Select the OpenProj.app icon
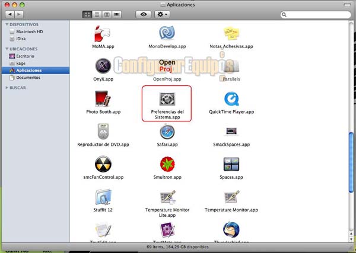Viewport: 356px width, 253px height. click(167, 66)
